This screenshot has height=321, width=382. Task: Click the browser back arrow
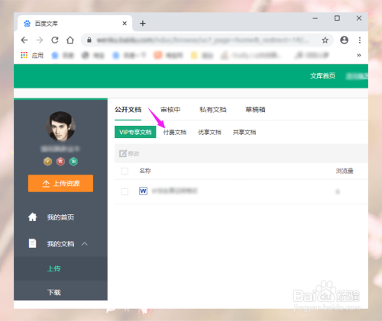(x=24, y=40)
